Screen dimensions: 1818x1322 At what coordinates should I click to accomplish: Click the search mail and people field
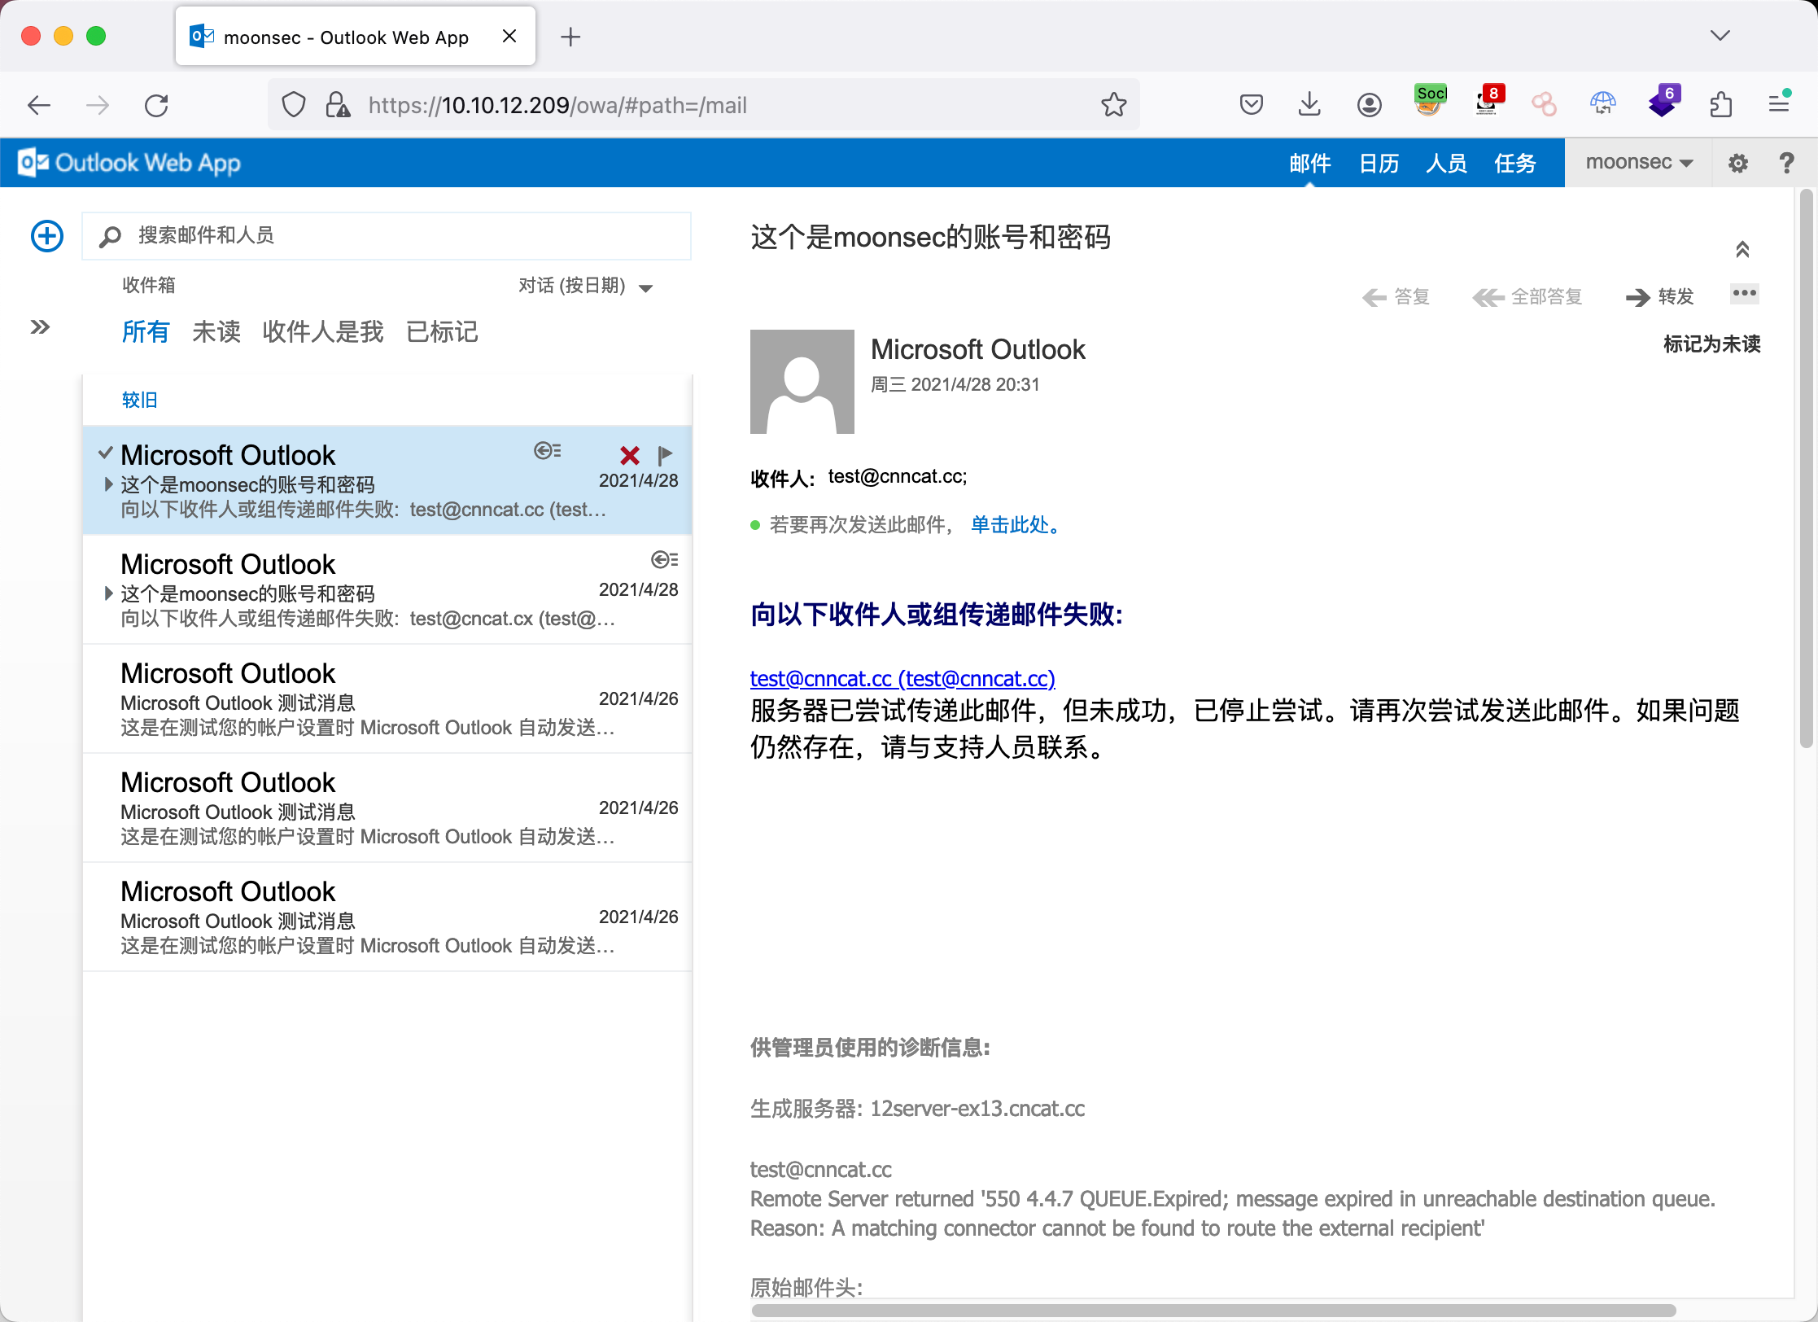(x=387, y=236)
